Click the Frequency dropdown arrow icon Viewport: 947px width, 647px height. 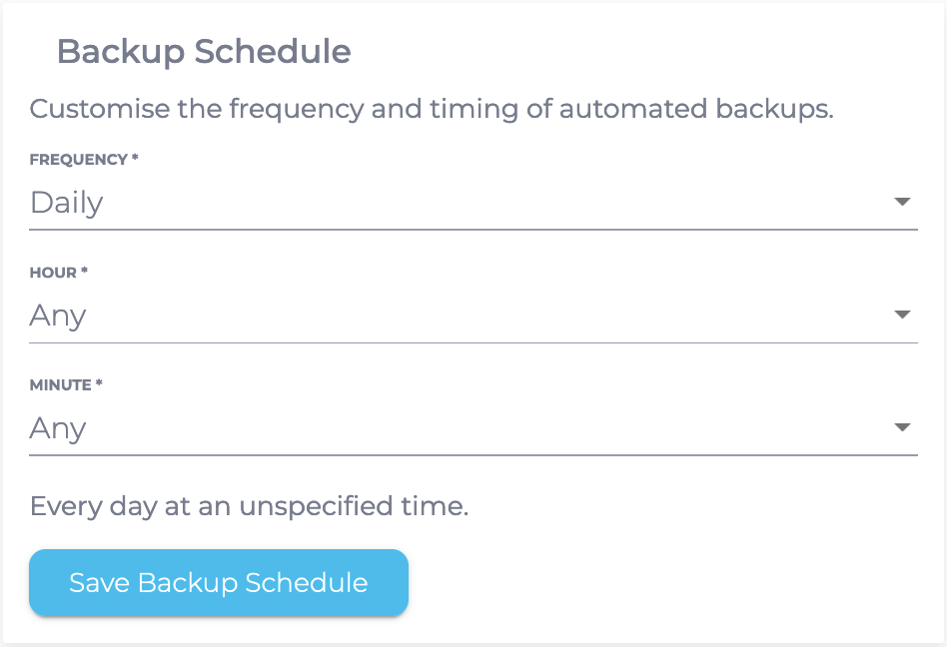[x=902, y=202]
